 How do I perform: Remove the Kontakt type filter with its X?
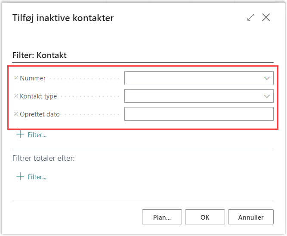point(16,96)
